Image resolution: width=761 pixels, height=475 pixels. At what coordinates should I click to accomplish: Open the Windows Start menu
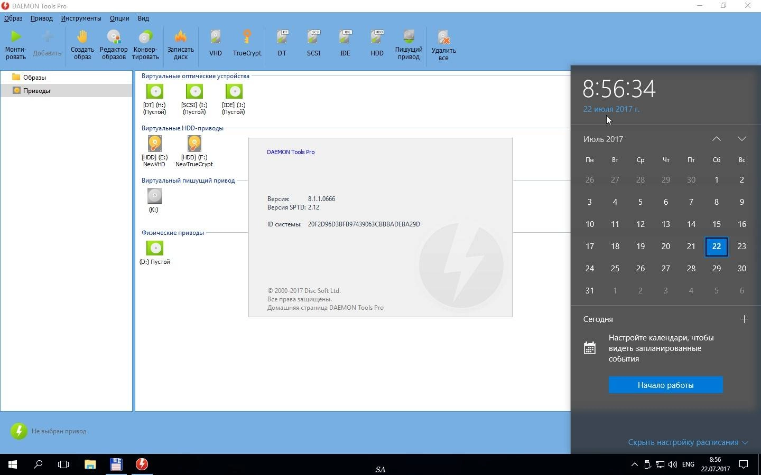(13, 464)
